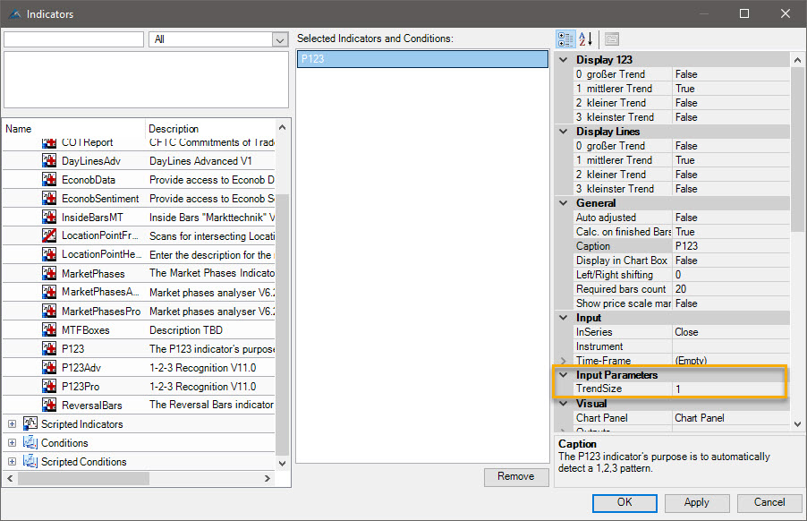Collapse the Input Parameters section
This screenshot has width=807, height=521.
[564, 375]
